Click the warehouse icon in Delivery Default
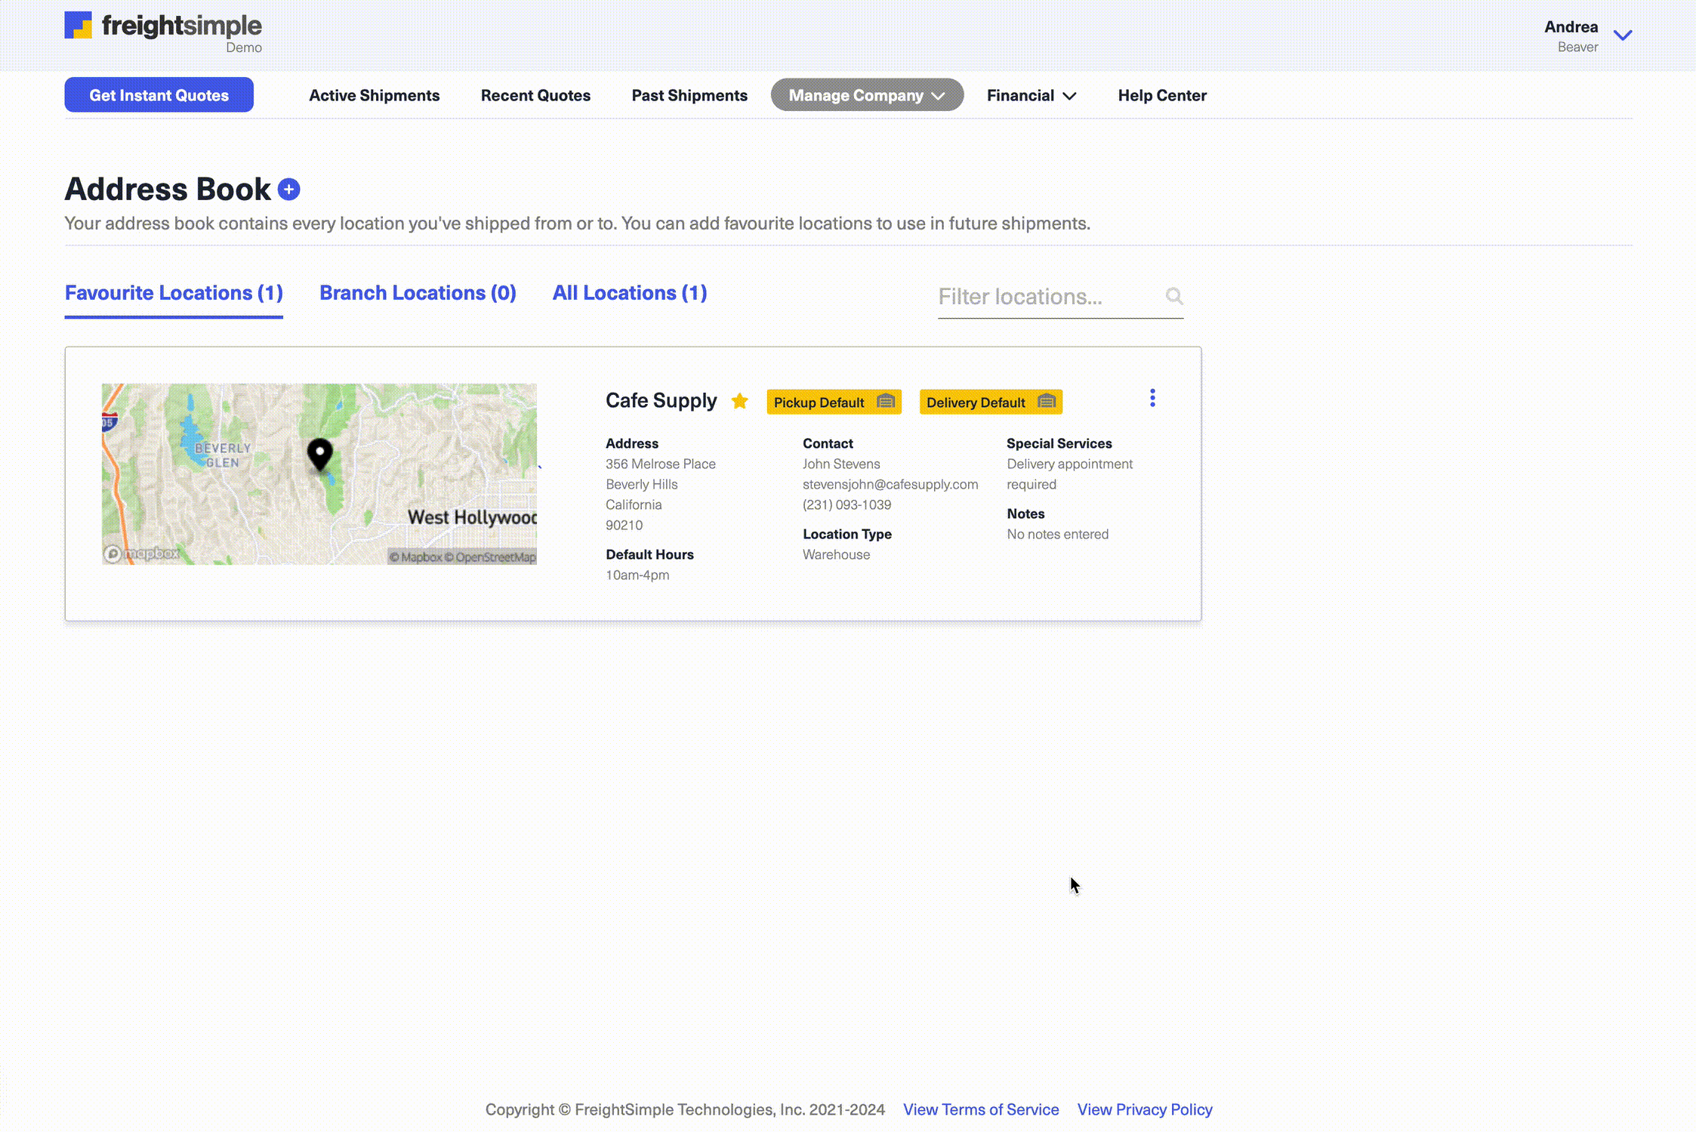The height and width of the screenshot is (1132, 1696). (x=1046, y=401)
